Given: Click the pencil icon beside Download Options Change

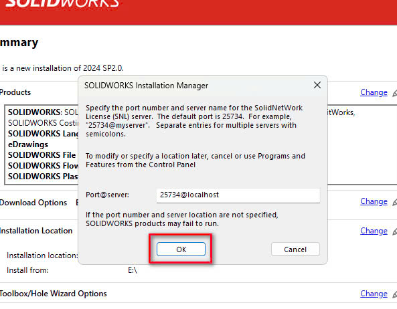Looking at the screenshot, I should (x=394, y=202).
